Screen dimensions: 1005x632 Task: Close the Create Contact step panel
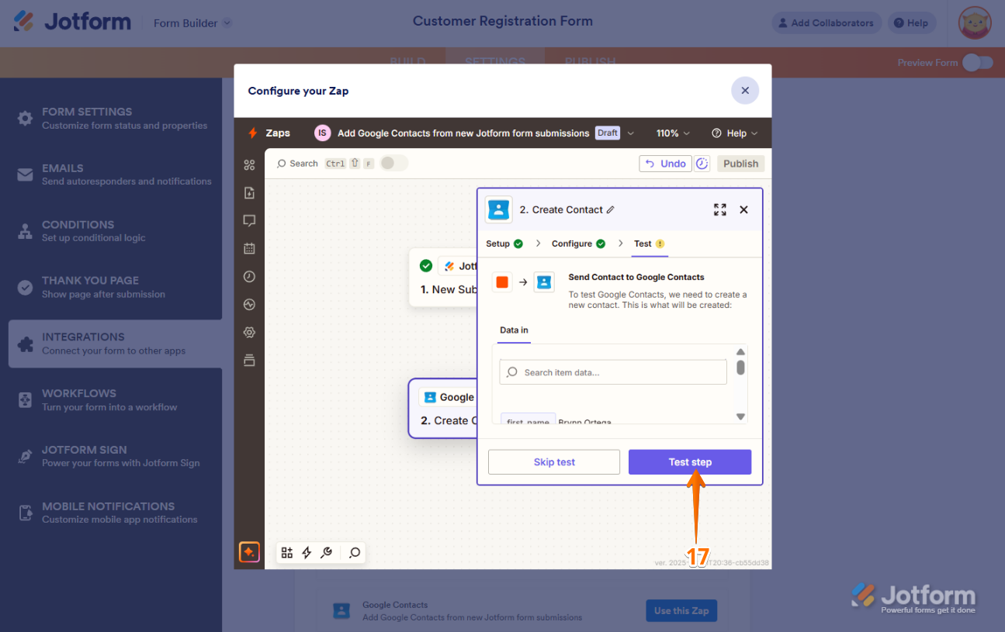tap(743, 209)
